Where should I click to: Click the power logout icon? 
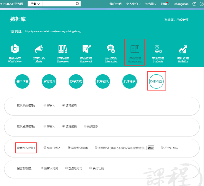[194, 4]
